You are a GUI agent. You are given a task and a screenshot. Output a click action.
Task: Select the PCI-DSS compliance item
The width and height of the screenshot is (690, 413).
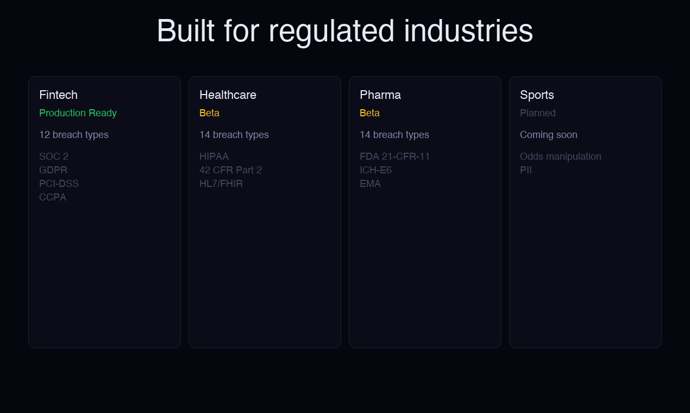59,184
